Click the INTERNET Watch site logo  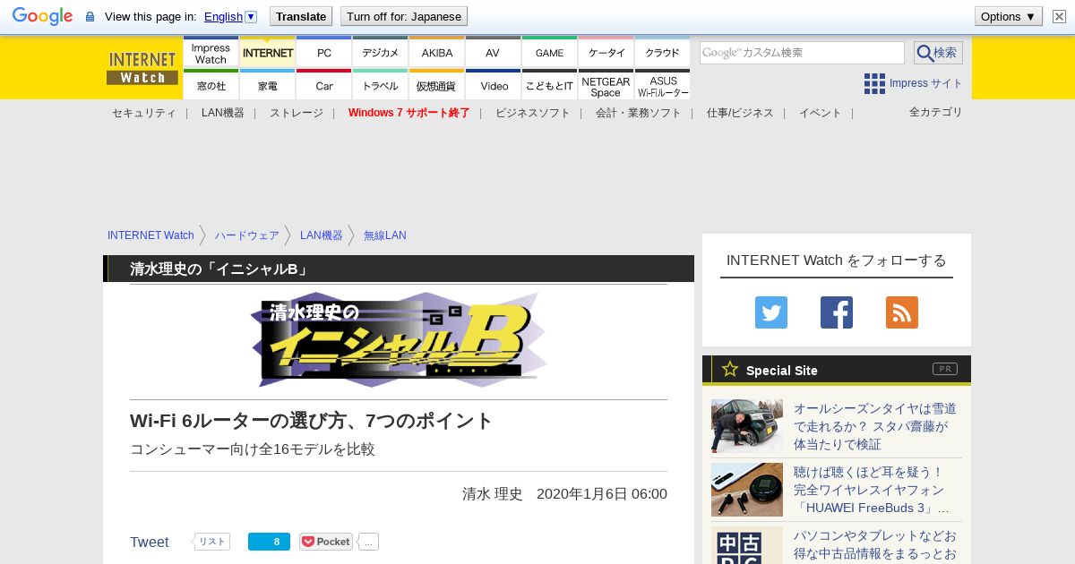[142, 68]
